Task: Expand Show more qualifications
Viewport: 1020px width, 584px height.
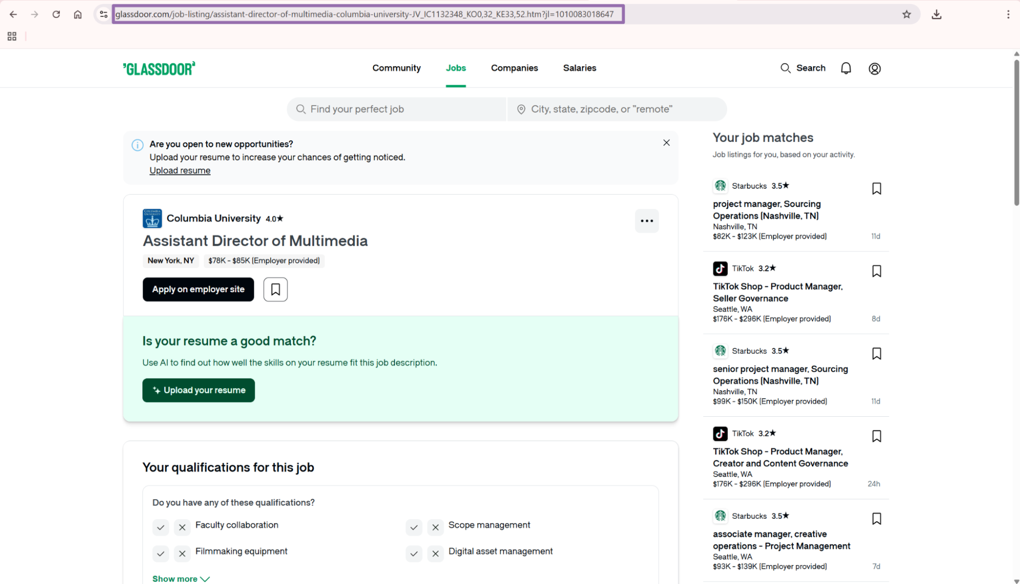Action: click(181, 578)
